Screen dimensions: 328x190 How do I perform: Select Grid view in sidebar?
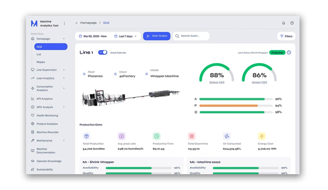[x=51, y=47]
